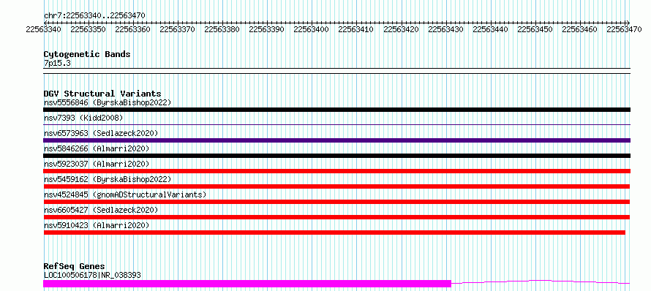Viewport: 651px width, 291px height.
Task: Click ruler position 22563400
Action: 312,29
